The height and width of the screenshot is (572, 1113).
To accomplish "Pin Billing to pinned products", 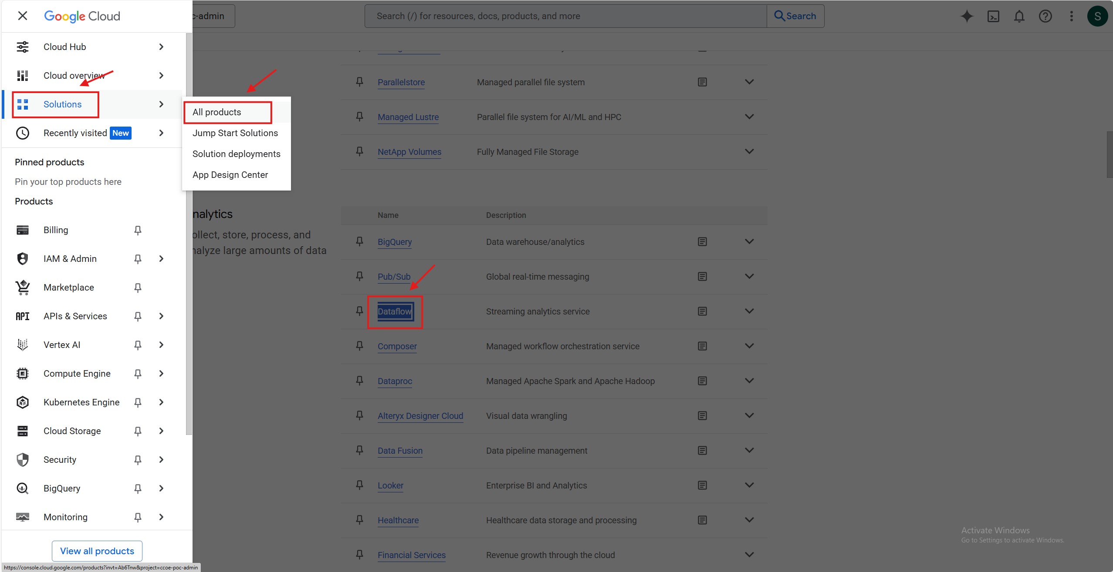I will point(138,230).
